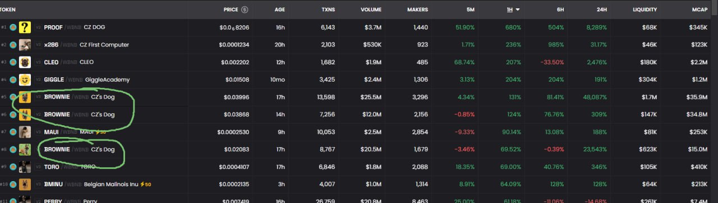Click chain icon in rank #8 BROWNIE row
The width and height of the screenshot is (718, 203).
click(13, 149)
